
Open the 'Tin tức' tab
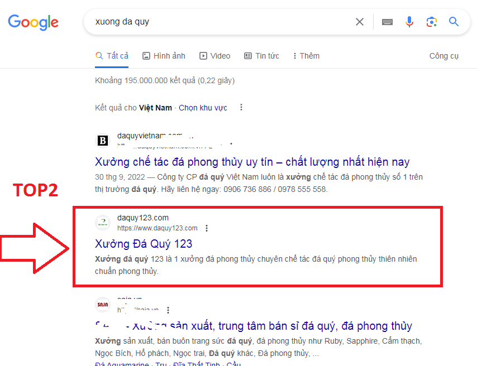261,56
